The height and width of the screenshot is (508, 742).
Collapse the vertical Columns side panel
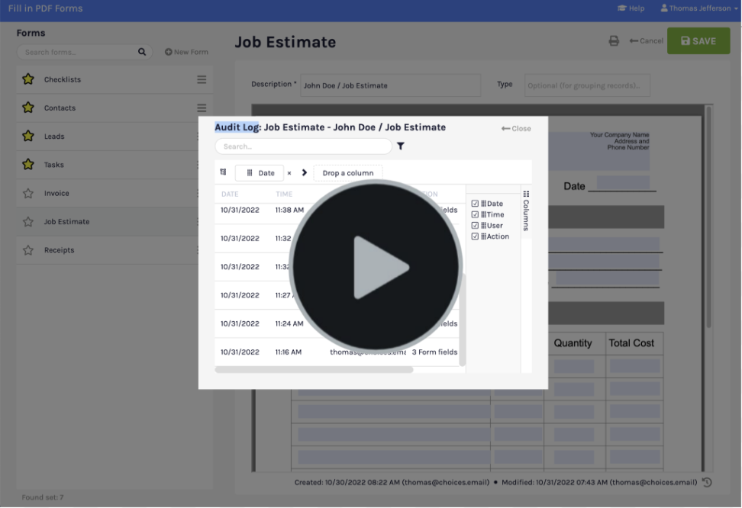pyautogui.click(x=526, y=211)
